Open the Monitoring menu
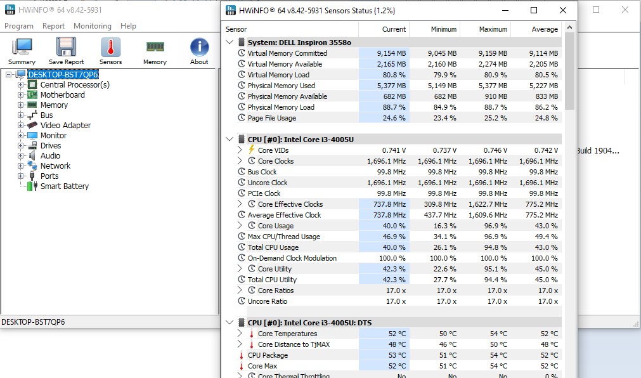The image size is (641, 378). [x=93, y=26]
